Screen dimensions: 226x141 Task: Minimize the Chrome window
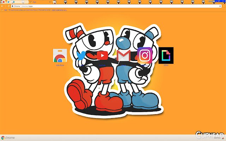pyautogui.click(x=216, y=1)
